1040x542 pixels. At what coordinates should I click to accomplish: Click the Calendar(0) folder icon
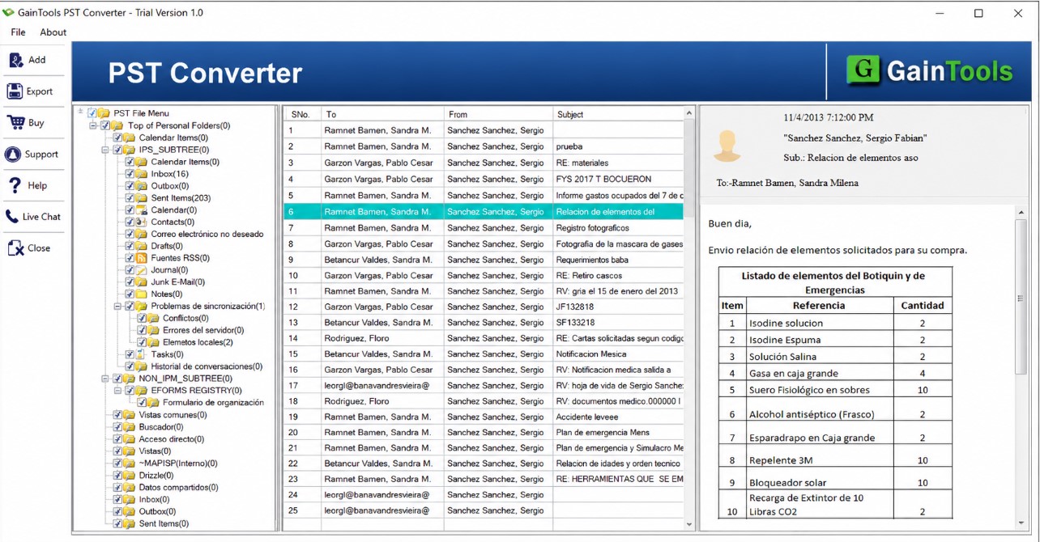coord(142,210)
